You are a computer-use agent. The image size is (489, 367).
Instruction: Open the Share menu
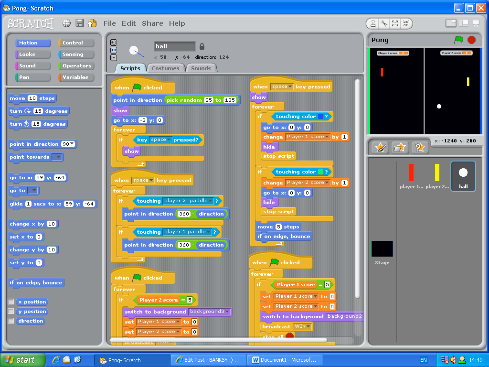tap(152, 23)
